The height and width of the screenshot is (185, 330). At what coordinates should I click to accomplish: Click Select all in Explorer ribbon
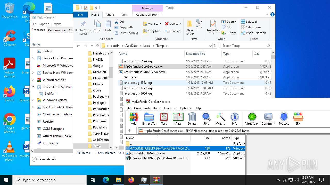249,22
